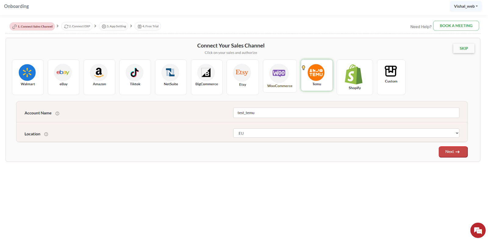Click the red Next button
This screenshot has height=239, width=488.
tap(453, 152)
